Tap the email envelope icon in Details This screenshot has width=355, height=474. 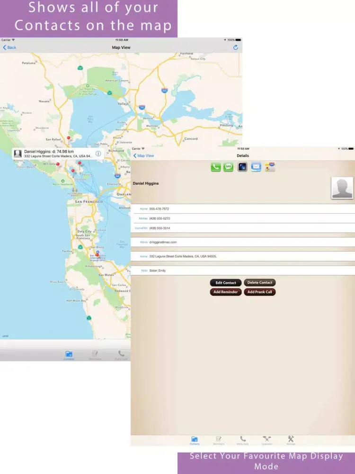click(256, 167)
